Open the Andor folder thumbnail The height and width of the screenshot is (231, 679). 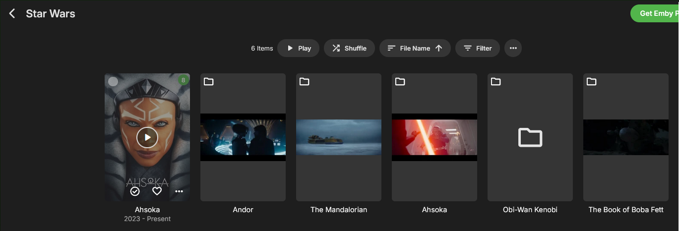pos(243,137)
